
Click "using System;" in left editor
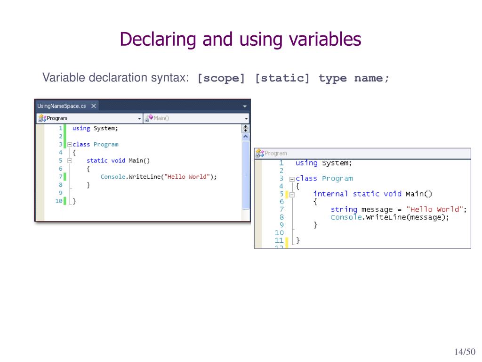(95, 128)
